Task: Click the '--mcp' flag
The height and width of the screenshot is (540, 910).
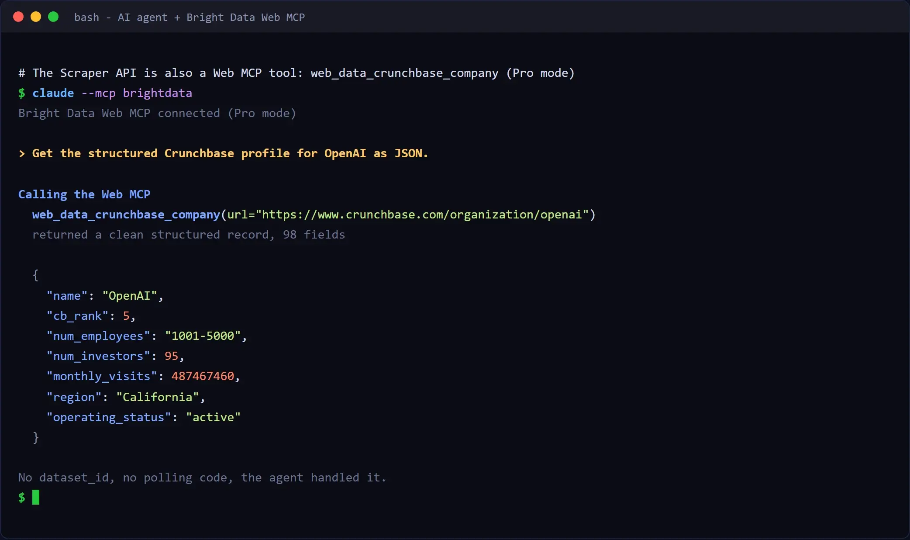Action: 99,93
